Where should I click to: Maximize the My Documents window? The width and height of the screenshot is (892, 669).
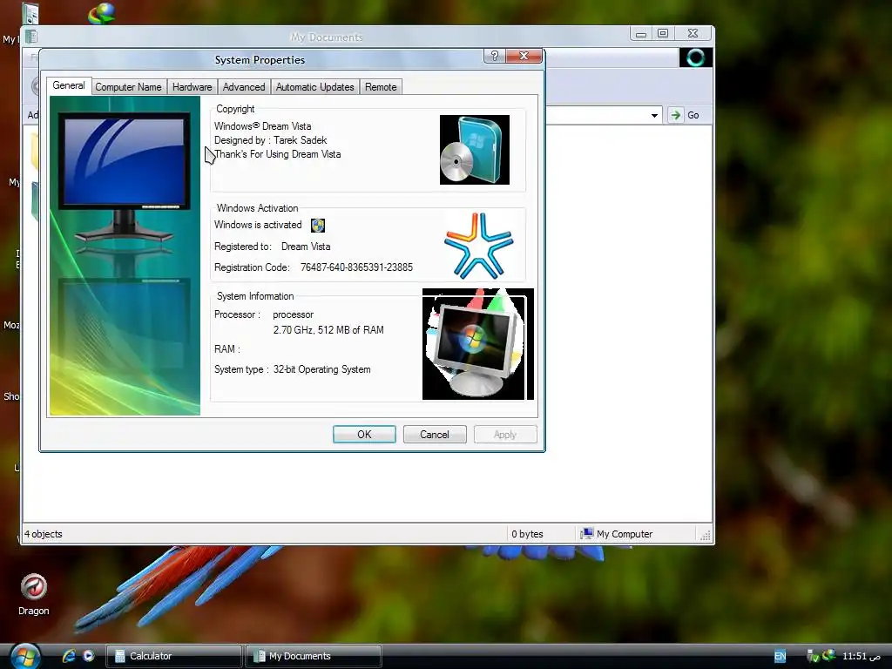pyautogui.click(x=663, y=34)
